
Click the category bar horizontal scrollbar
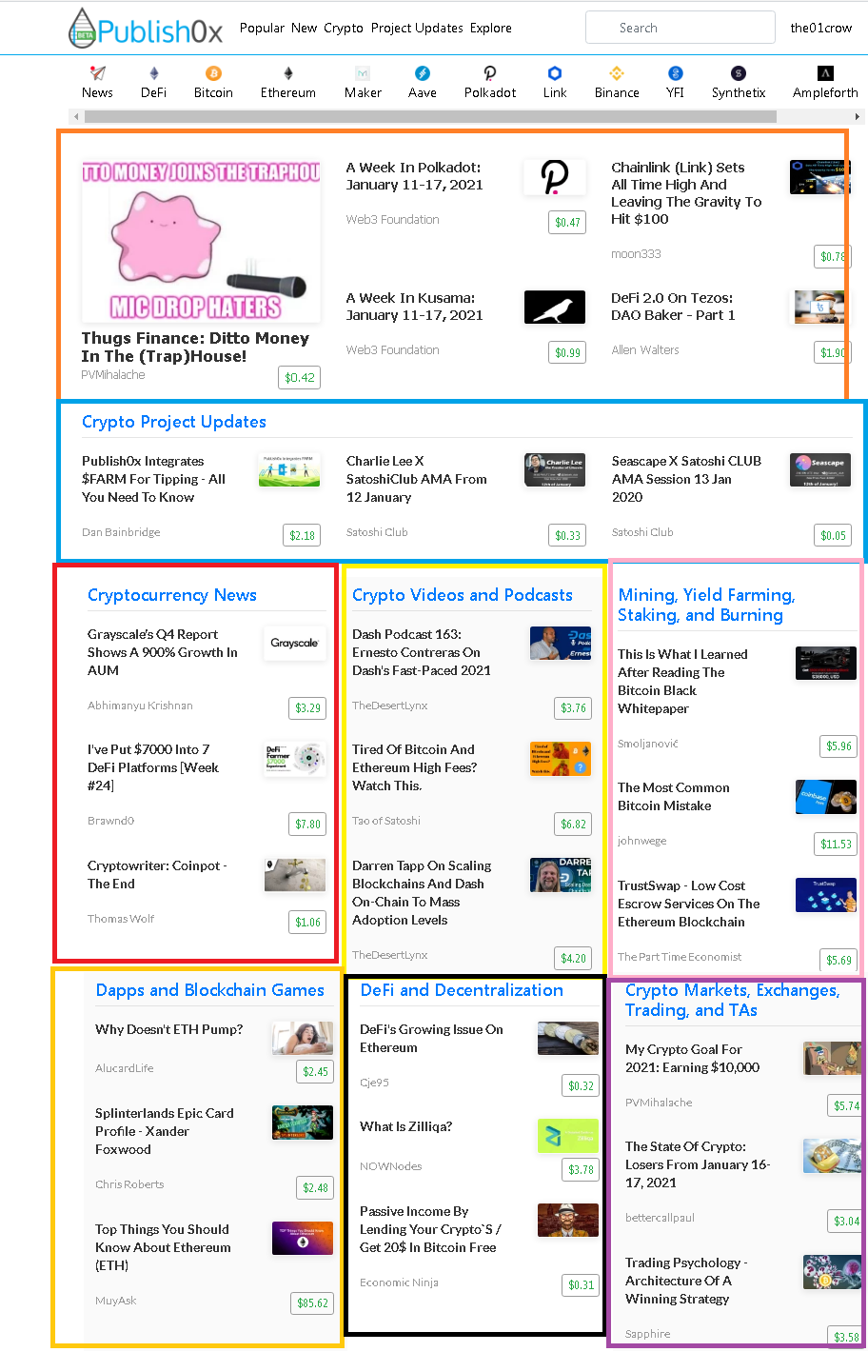click(430, 117)
